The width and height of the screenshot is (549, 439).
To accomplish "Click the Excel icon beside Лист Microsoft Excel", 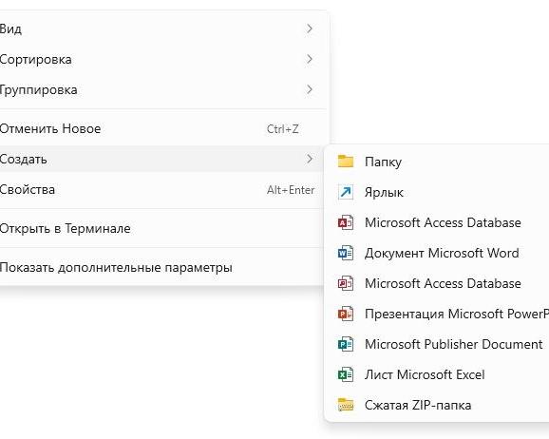I will [x=346, y=374].
